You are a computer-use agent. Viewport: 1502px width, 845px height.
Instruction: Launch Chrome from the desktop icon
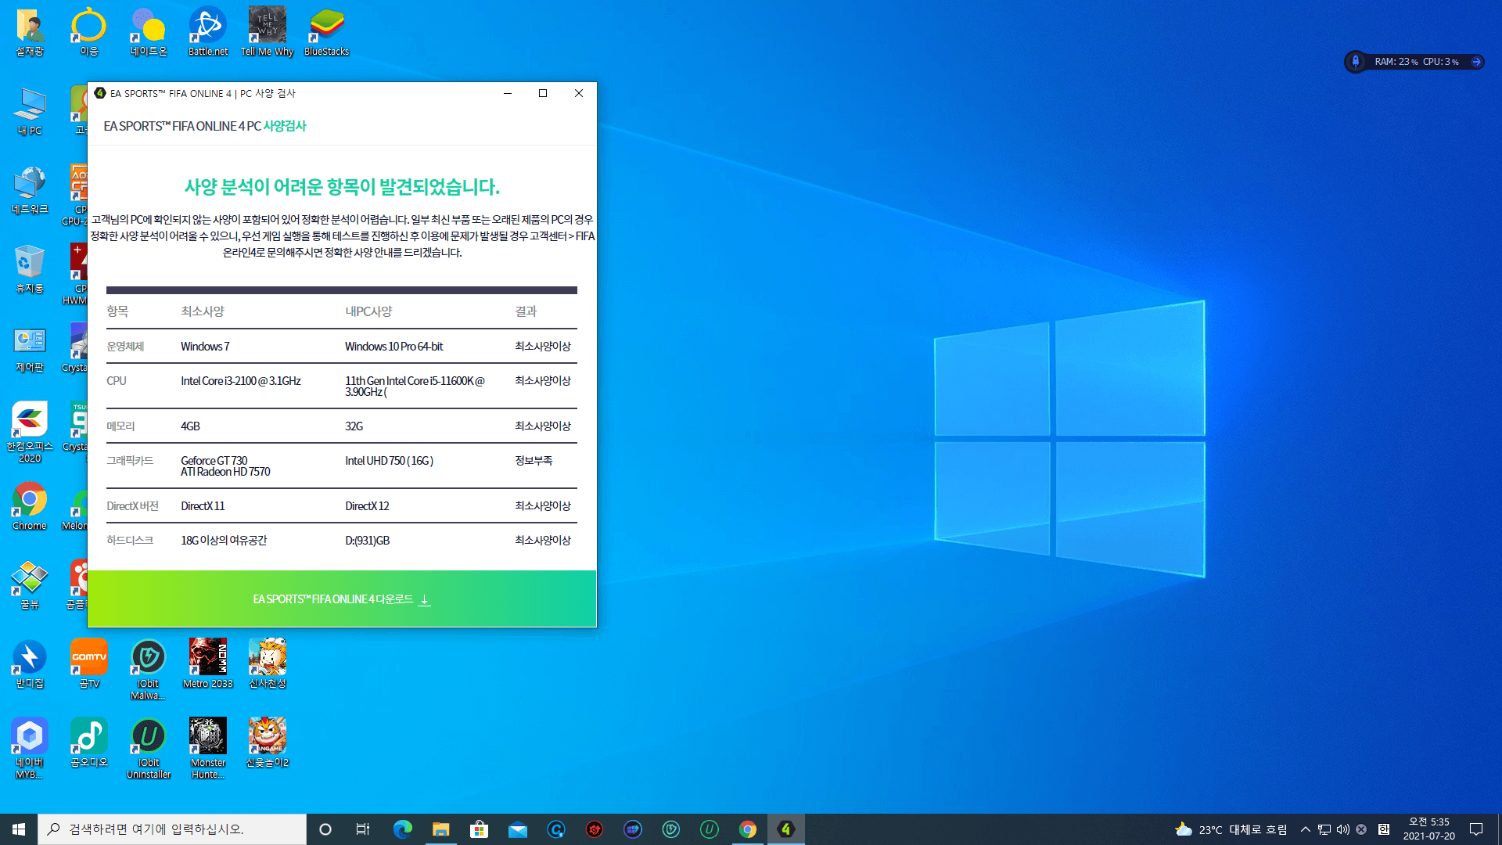point(30,507)
